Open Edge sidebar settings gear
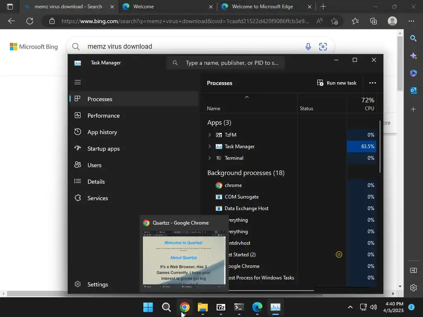Image resolution: width=423 pixels, height=317 pixels. click(x=413, y=288)
